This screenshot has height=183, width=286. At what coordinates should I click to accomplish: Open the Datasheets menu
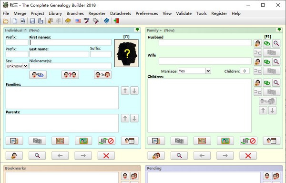coord(121,13)
